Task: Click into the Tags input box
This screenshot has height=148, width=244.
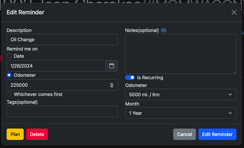Action: click(62, 111)
